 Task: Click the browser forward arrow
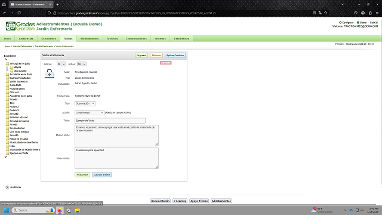tap(12, 13)
